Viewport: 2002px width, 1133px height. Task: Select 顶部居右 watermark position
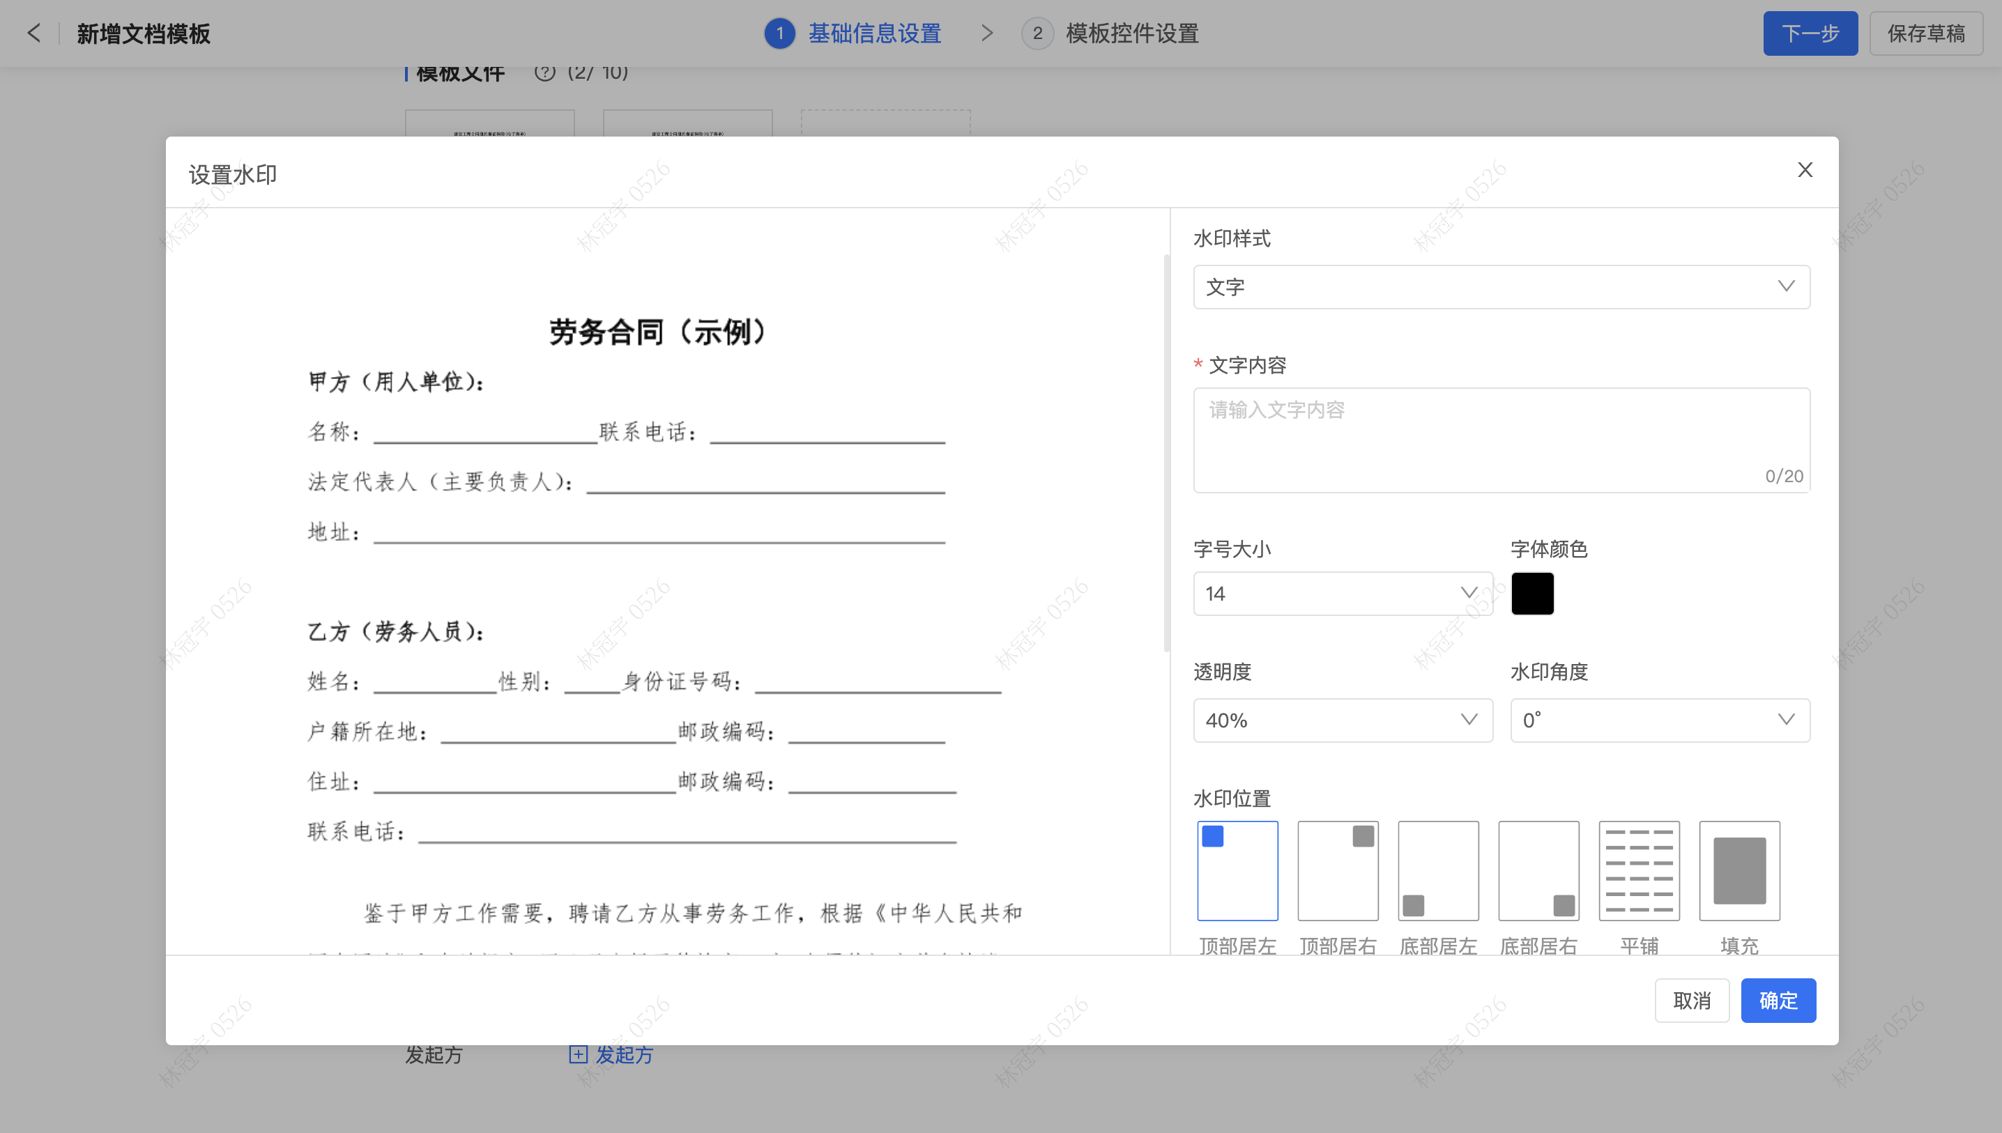(1338, 871)
